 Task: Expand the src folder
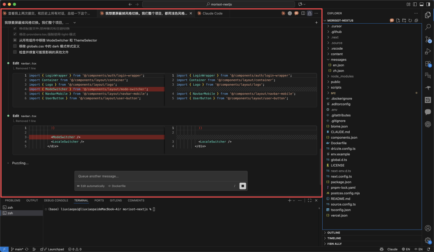click(x=333, y=93)
